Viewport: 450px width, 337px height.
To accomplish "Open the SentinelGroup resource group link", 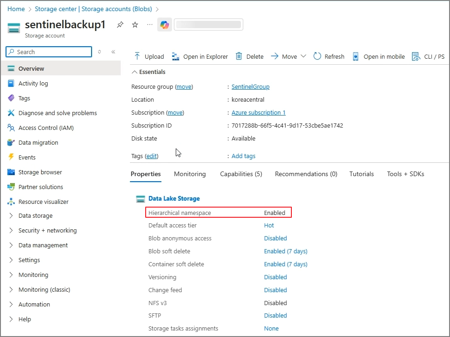I will coord(250,86).
